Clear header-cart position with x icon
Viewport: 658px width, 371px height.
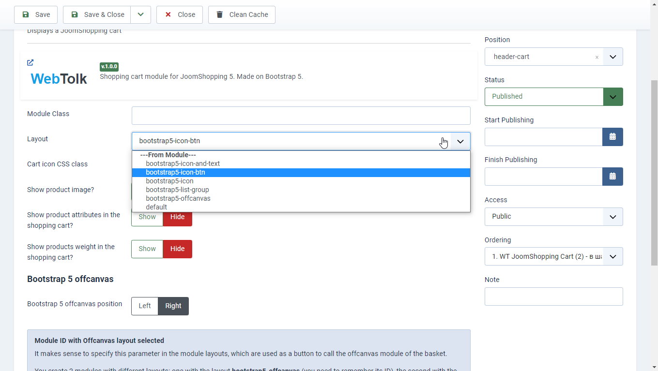597,57
